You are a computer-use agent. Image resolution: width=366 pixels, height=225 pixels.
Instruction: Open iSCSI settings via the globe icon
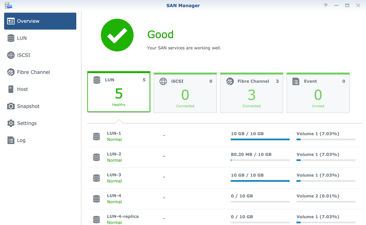tap(10, 55)
